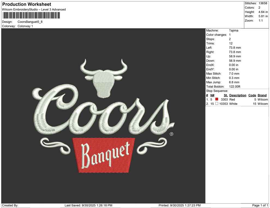Click the St. column header
Viewport: 270px width, 208px height.
click(x=226, y=95)
